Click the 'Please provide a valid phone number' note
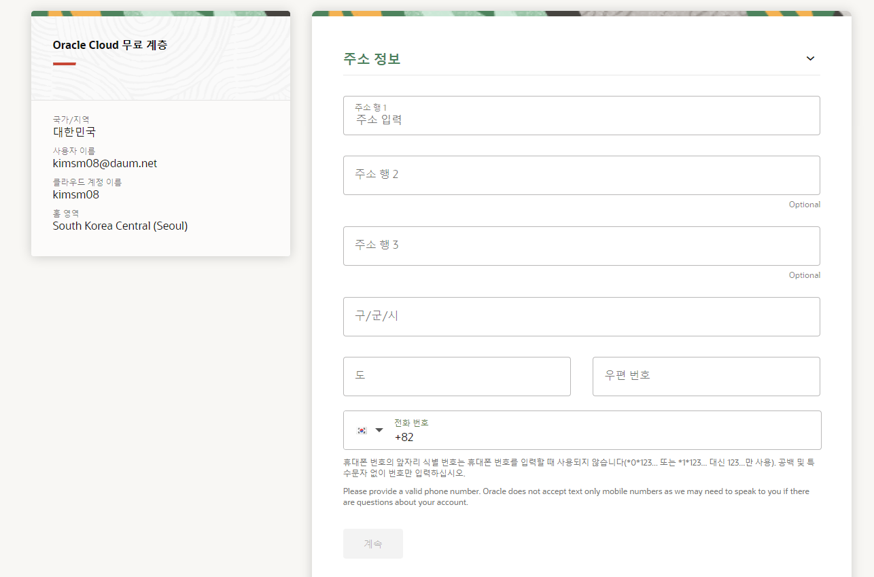Image resolution: width=874 pixels, height=577 pixels. [x=576, y=497]
